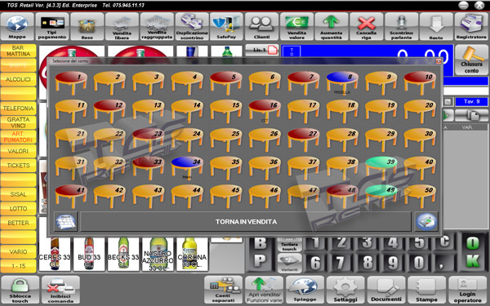Choose red table number 27
This screenshot has height=306, width=490.
304,139
